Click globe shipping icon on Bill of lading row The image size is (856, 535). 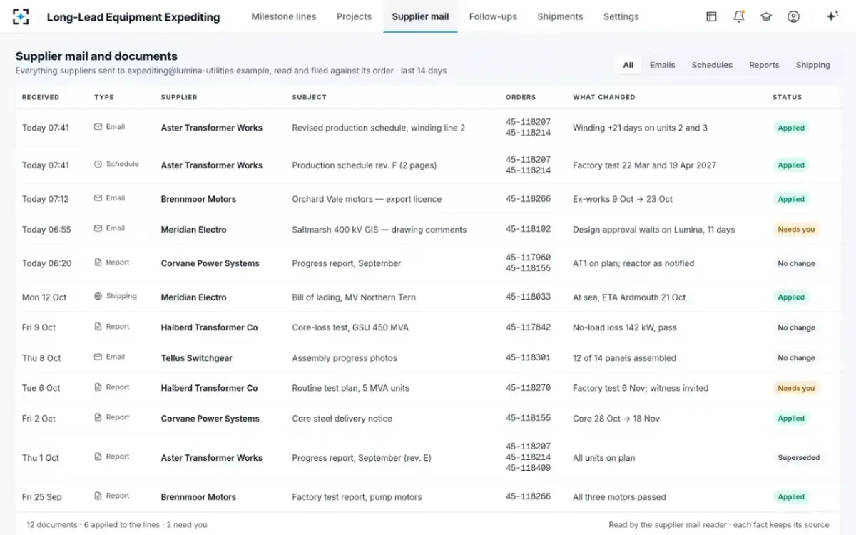(98, 296)
